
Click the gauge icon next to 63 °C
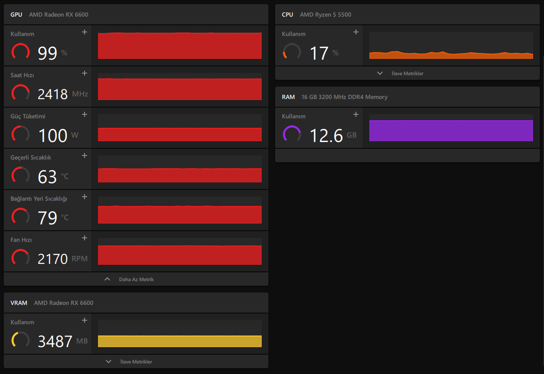(21, 175)
